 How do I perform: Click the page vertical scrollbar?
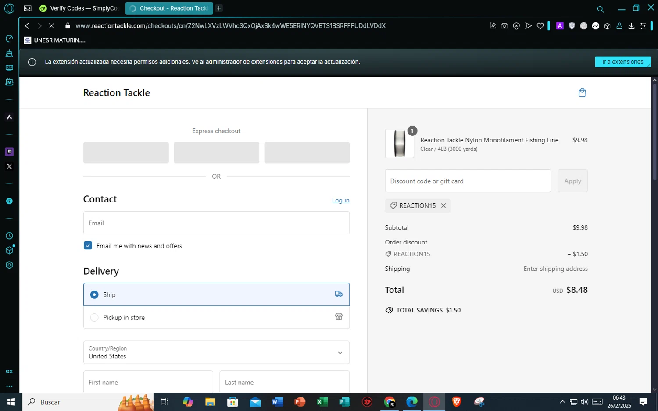(654, 131)
